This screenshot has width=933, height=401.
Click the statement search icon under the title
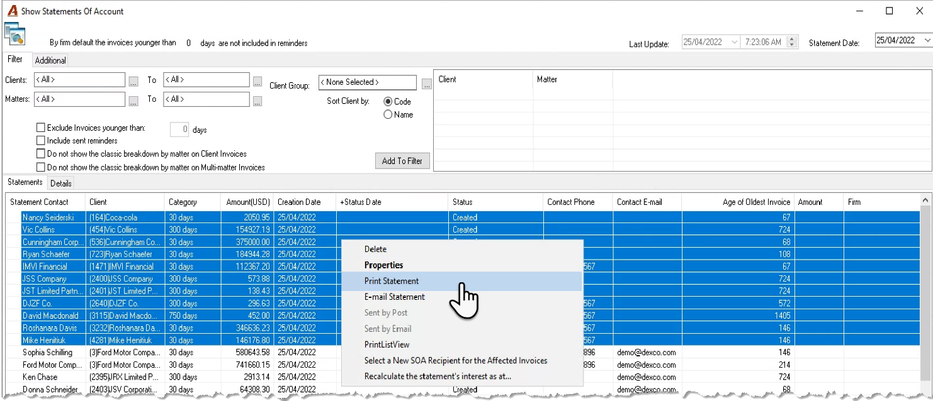click(x=14, y=33)
